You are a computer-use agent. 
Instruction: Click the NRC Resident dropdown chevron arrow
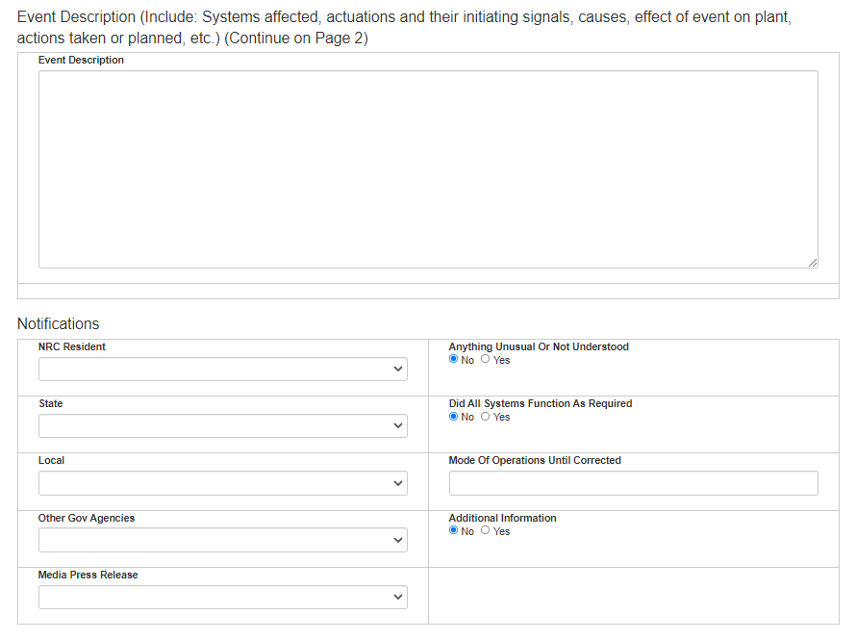pos(398,370)
